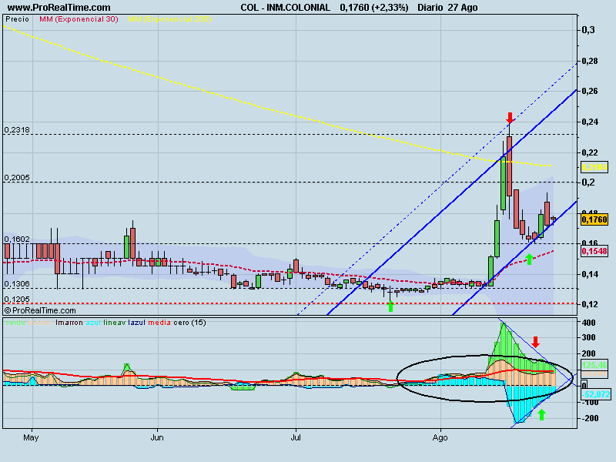Click the 400 indicator axis label
Viewport: 616px width, 462px height.
coord(588,323)
